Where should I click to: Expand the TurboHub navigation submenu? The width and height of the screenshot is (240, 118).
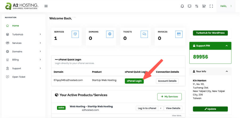[40, 34]
